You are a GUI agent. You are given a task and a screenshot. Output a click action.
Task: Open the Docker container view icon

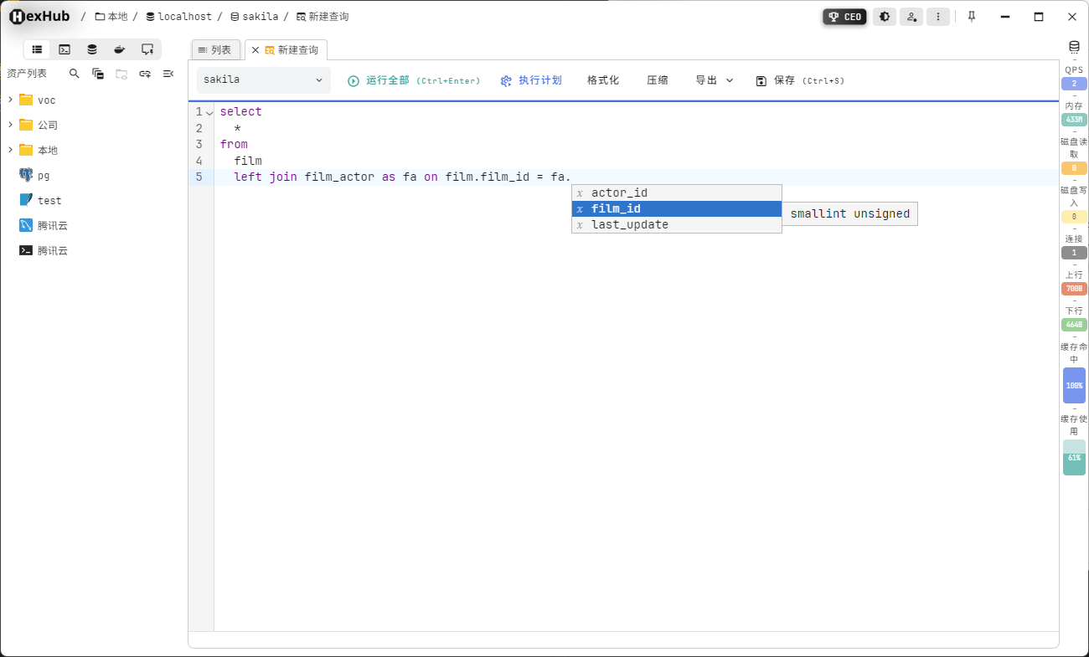[120, 49]
